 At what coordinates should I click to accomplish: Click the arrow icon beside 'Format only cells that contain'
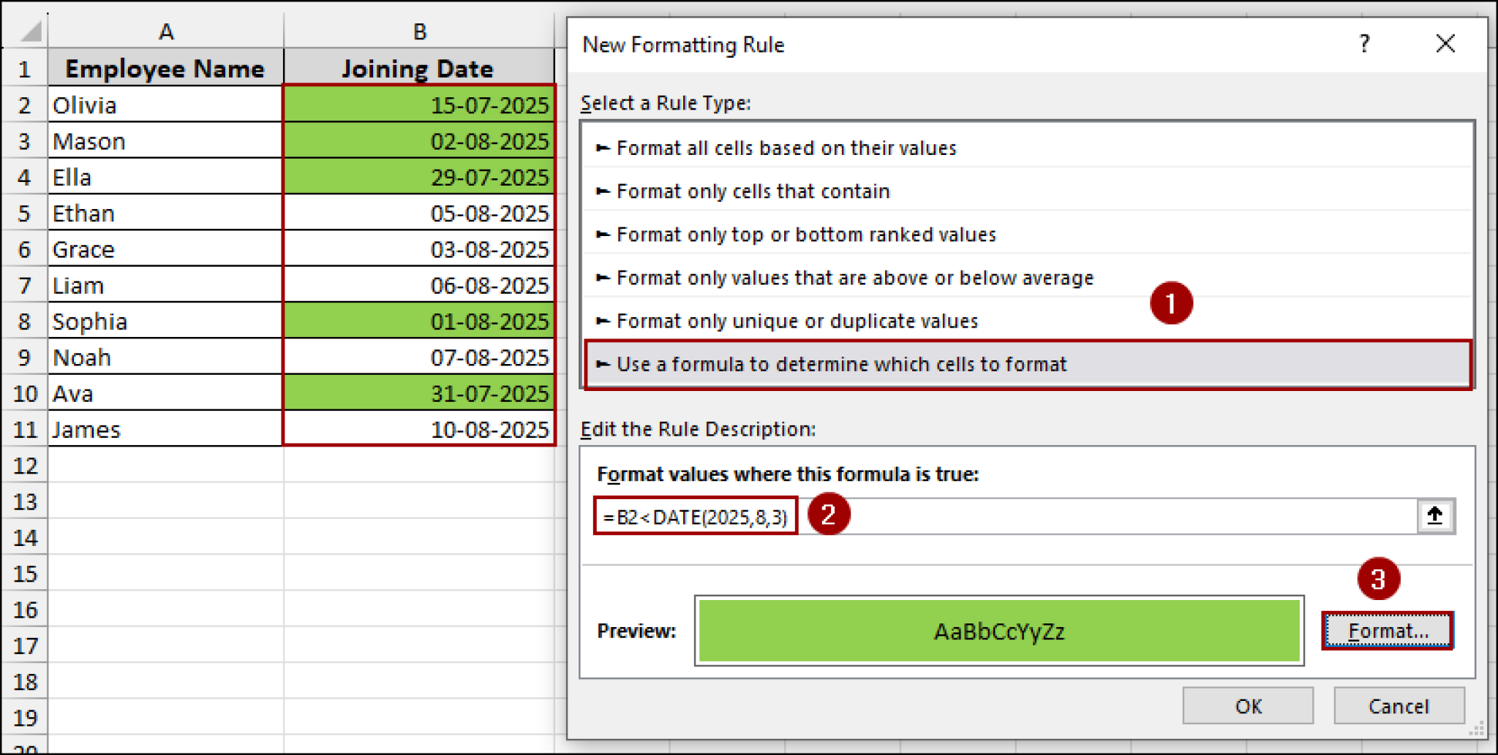603,191
